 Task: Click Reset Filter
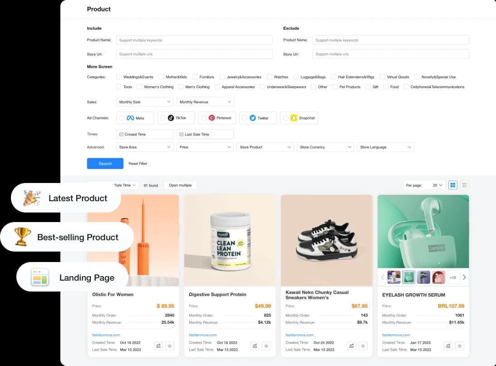138,163
